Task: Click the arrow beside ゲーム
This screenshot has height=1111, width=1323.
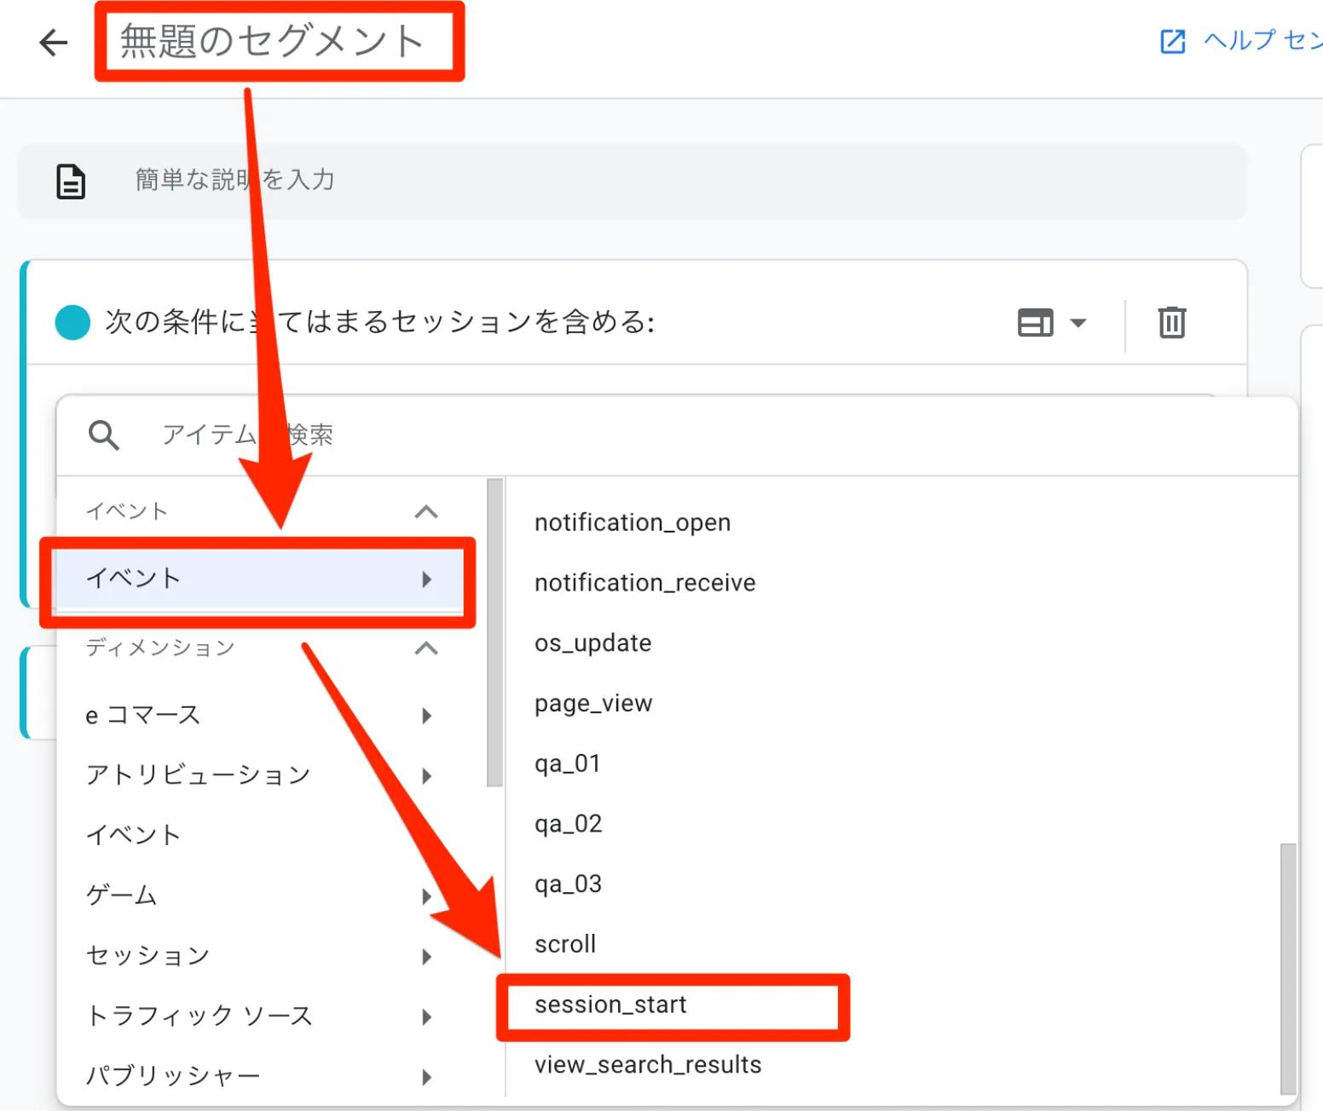Action: click(x=427, y=896)
